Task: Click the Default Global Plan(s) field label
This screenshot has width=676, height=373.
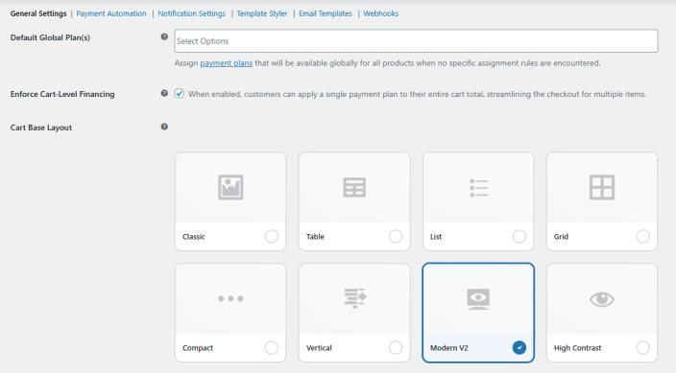Action: tap(50, 38)
